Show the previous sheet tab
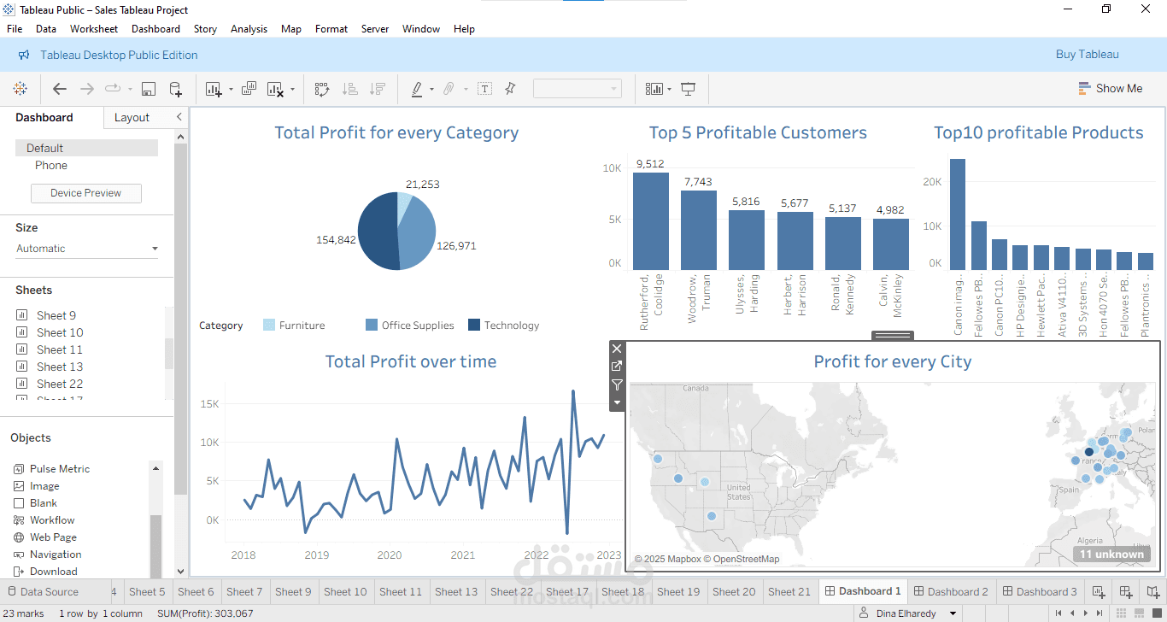1167x622 pixels. coord(1072,613)
